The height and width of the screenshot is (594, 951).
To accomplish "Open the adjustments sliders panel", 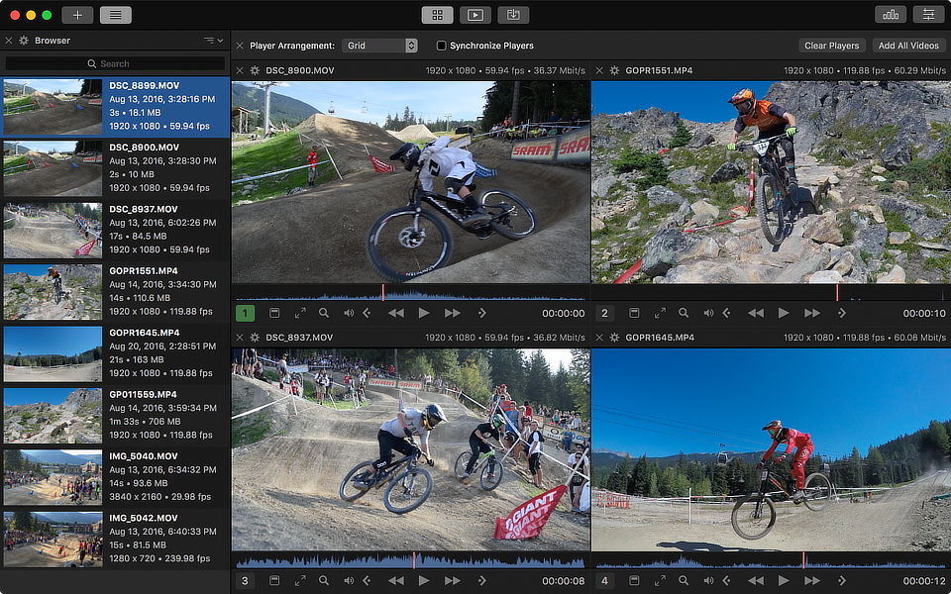I will point(928,15).
